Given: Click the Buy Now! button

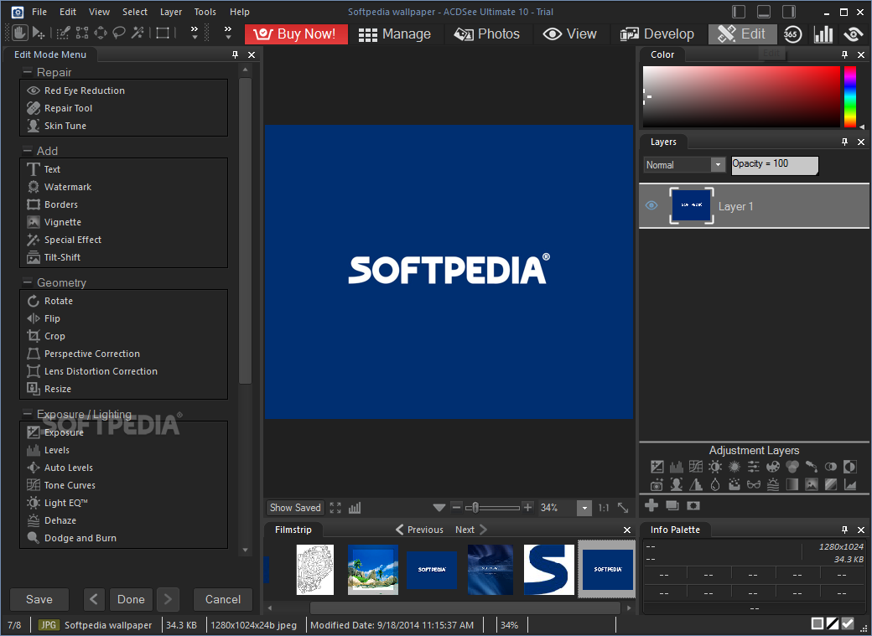Looking at the screenshot, I should (296, 34).
